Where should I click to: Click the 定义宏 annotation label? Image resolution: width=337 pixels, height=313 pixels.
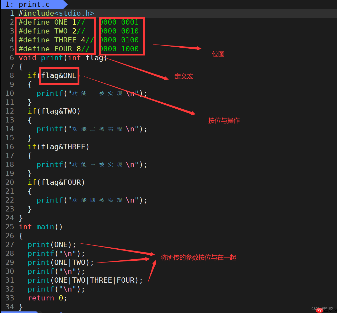point(184,76)
